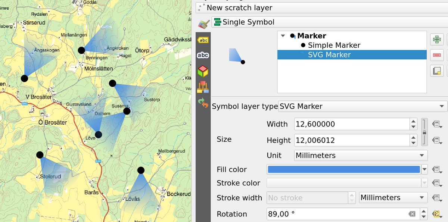Open data-defined override for Fill color
Viewport: 448px width, 222px height.
click(437, 169)
